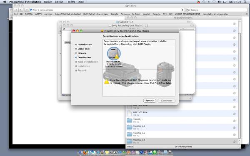Image resolution: width=250 pixels, height=156 pixels.
Task: Select the Macintosh HD disk icon
Action: (114, 54)
